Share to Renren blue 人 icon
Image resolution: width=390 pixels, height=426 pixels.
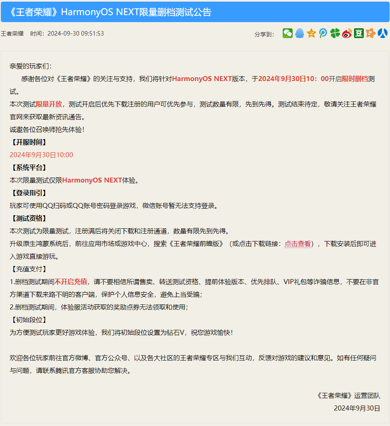point(382,34)
